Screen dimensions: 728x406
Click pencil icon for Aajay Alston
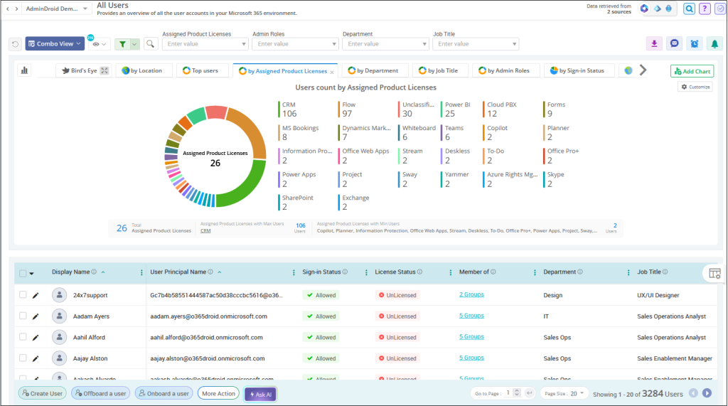click(x=36, y=358)
